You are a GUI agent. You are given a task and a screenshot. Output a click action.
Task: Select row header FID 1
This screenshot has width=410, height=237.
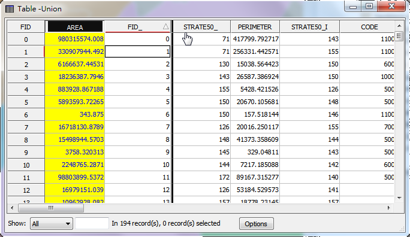coord(26,52)
